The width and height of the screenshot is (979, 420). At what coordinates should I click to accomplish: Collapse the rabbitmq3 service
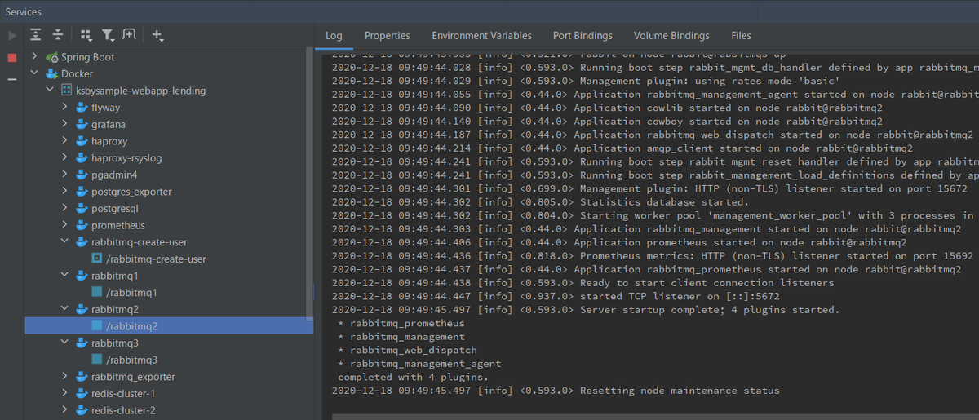pyautogui.click(x=65, y=343)
